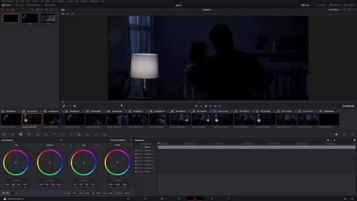The image size is (357, 201).
Task: Expand the Corrector 3 keyframe track
Action: (x=143, y=157)
